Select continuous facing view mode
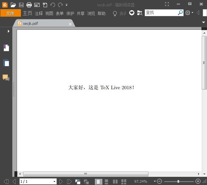 click(124, 182)
